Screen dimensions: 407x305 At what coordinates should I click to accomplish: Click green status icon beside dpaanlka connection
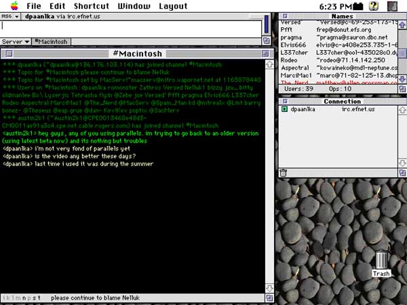pyautogui.click(x=284, y=109)
